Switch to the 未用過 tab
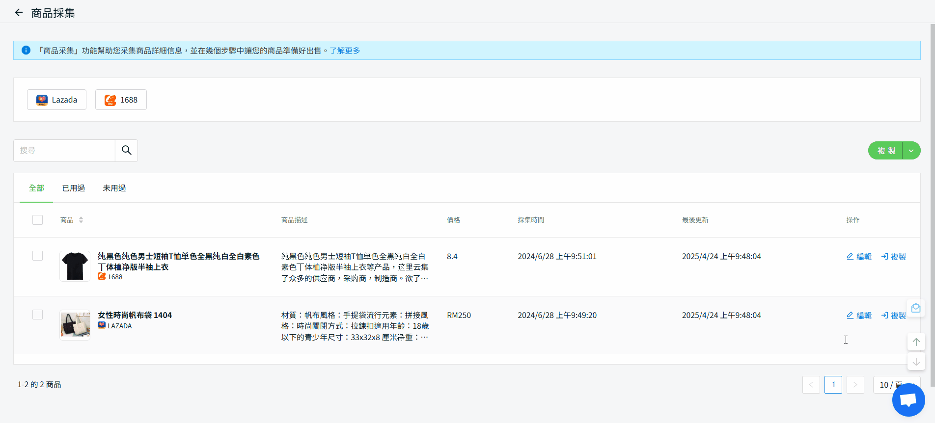 pos(114,188)
